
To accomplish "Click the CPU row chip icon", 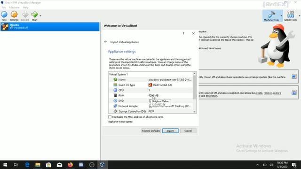I will (115, 90).
